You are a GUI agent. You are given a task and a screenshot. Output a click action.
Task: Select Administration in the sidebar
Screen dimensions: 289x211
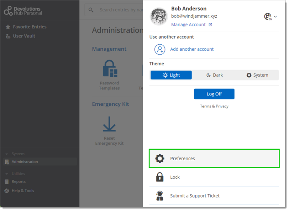click(40, 162)
